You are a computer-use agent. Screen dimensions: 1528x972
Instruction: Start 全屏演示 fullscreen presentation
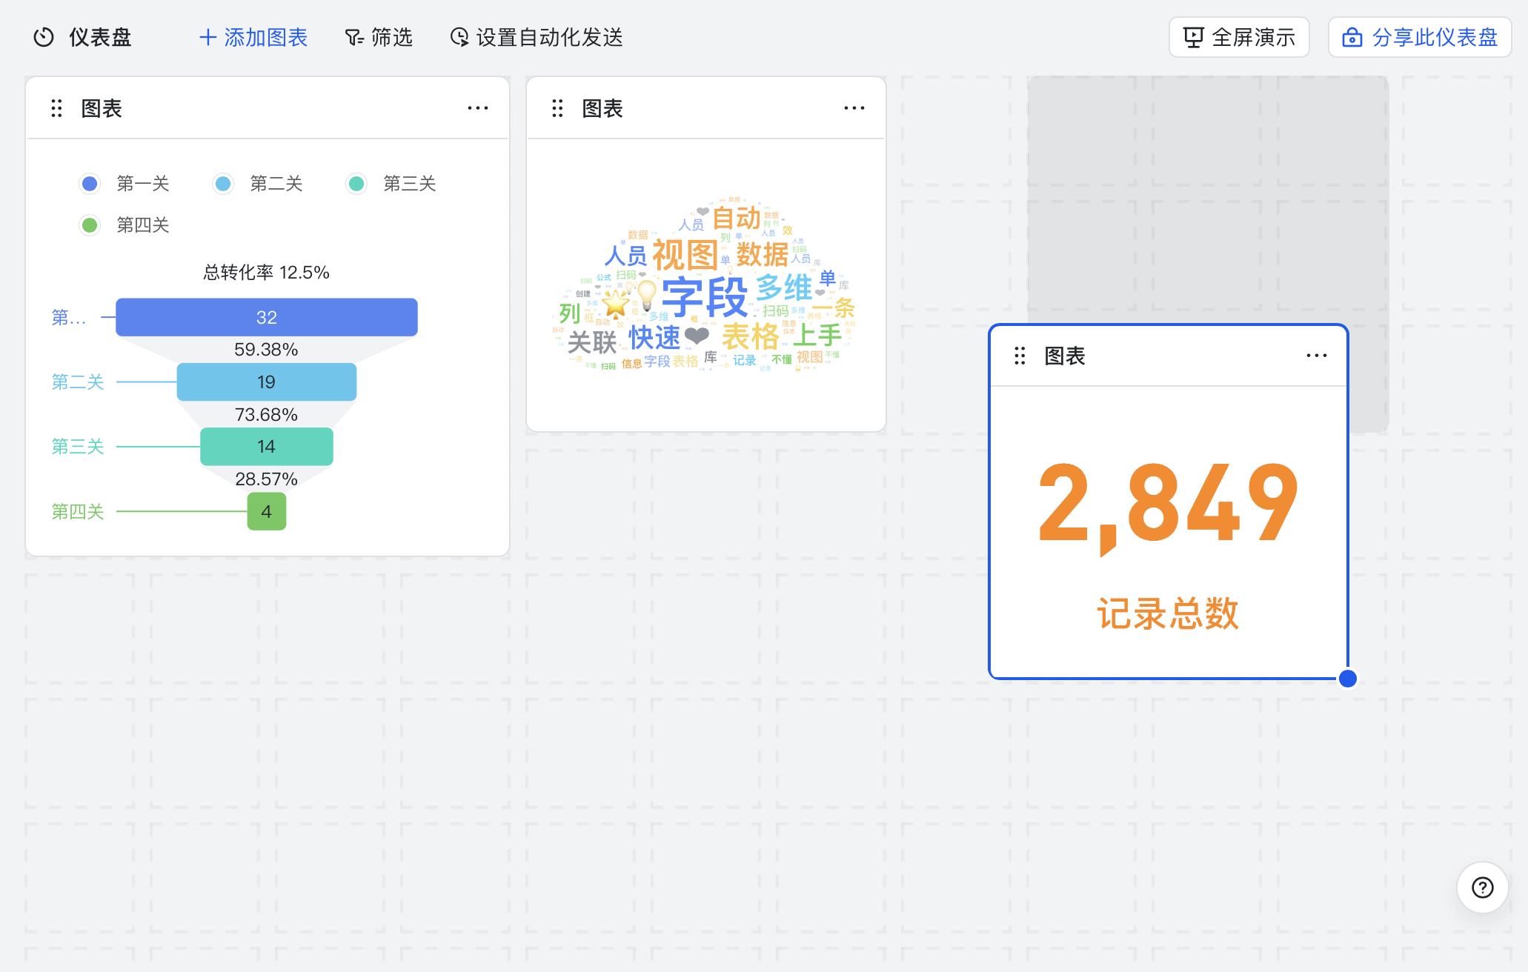coord(1239,37)
